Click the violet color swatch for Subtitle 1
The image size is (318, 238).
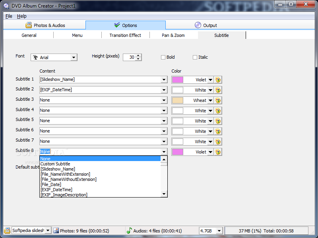coord(178,80)
